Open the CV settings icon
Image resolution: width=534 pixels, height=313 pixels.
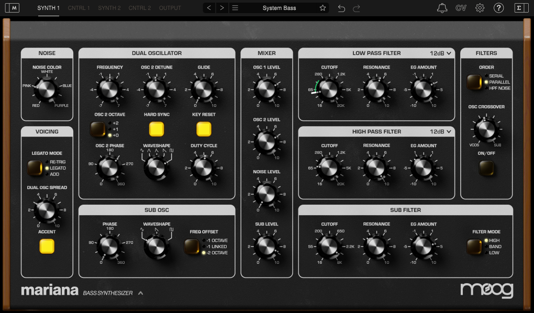pyautogui.click(x=461, y=8)
